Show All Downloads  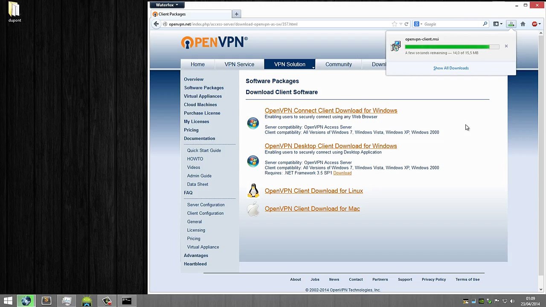coord(451,68)
